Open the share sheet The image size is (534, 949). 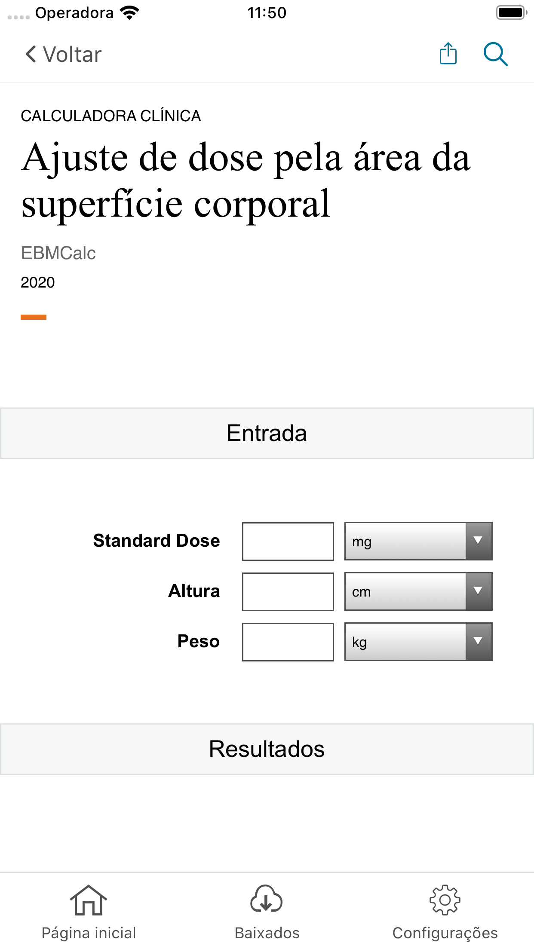coord(448,54)
